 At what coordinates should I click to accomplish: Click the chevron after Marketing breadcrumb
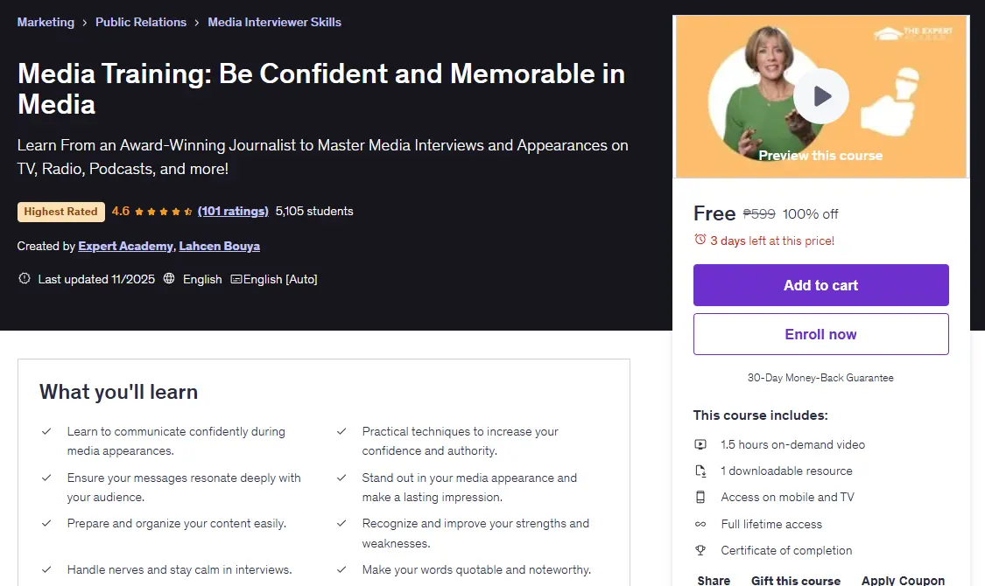click(85, 23)
